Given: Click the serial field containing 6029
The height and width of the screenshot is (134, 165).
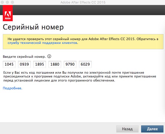Looking at the screenshot, I should pos(85,64).
